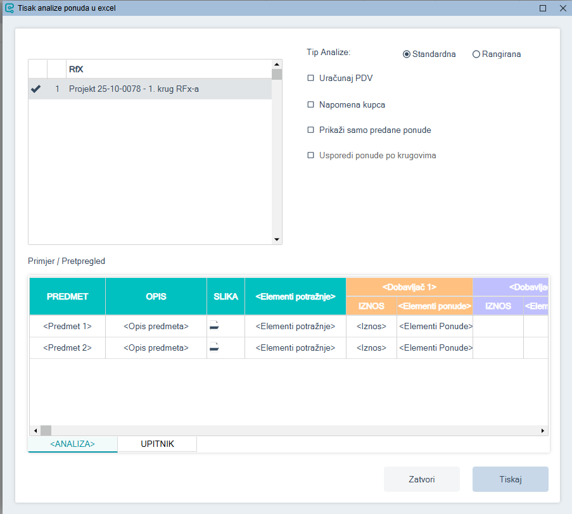The image size is (572, 514).
Task: Enable the Uračunaj PDV checkbox
Action: (310, 78)
